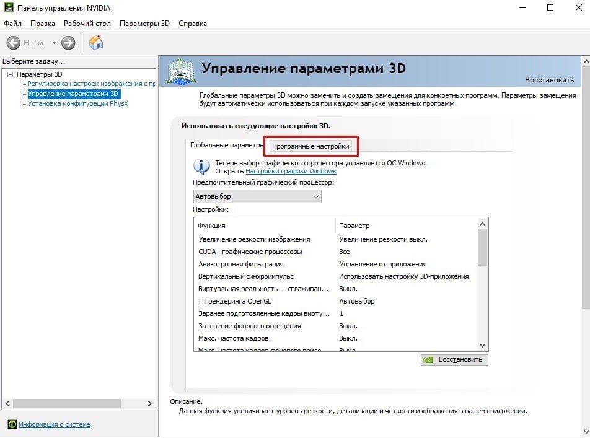This screenshot has height=438, width=590.
Task: Click main page scroll down arrow
Action: pyautogui.click(x=586, y=431)
